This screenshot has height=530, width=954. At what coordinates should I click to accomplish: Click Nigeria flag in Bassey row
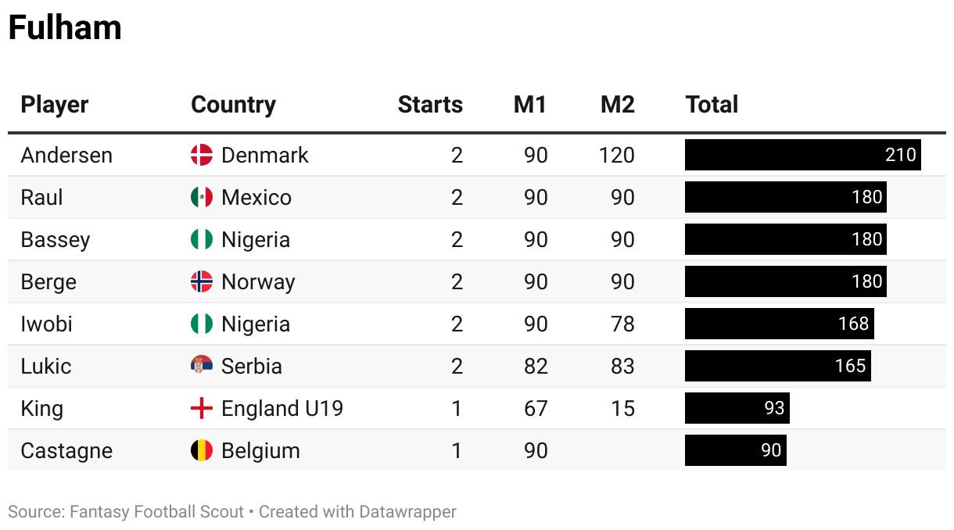(202, 239)
